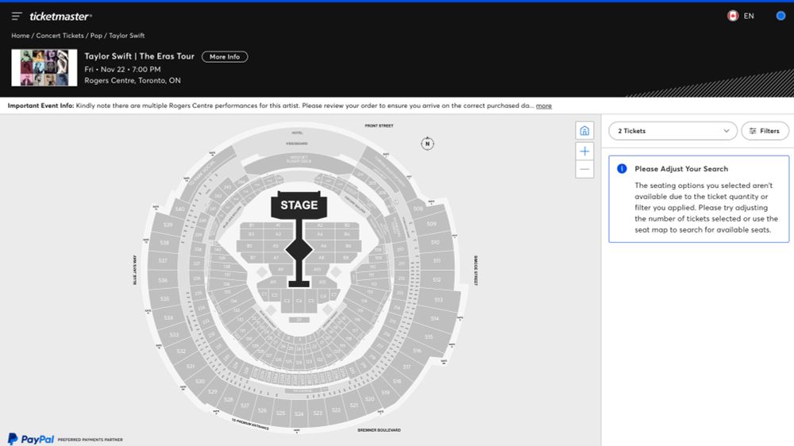Screen dimensions: 794x446
Task: Click the Ticketmaster logo
Action: click(x=60, y=16)
